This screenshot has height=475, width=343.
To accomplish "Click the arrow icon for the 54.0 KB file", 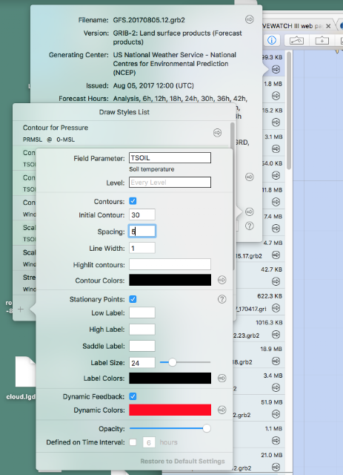I will [x=276, y=175].
